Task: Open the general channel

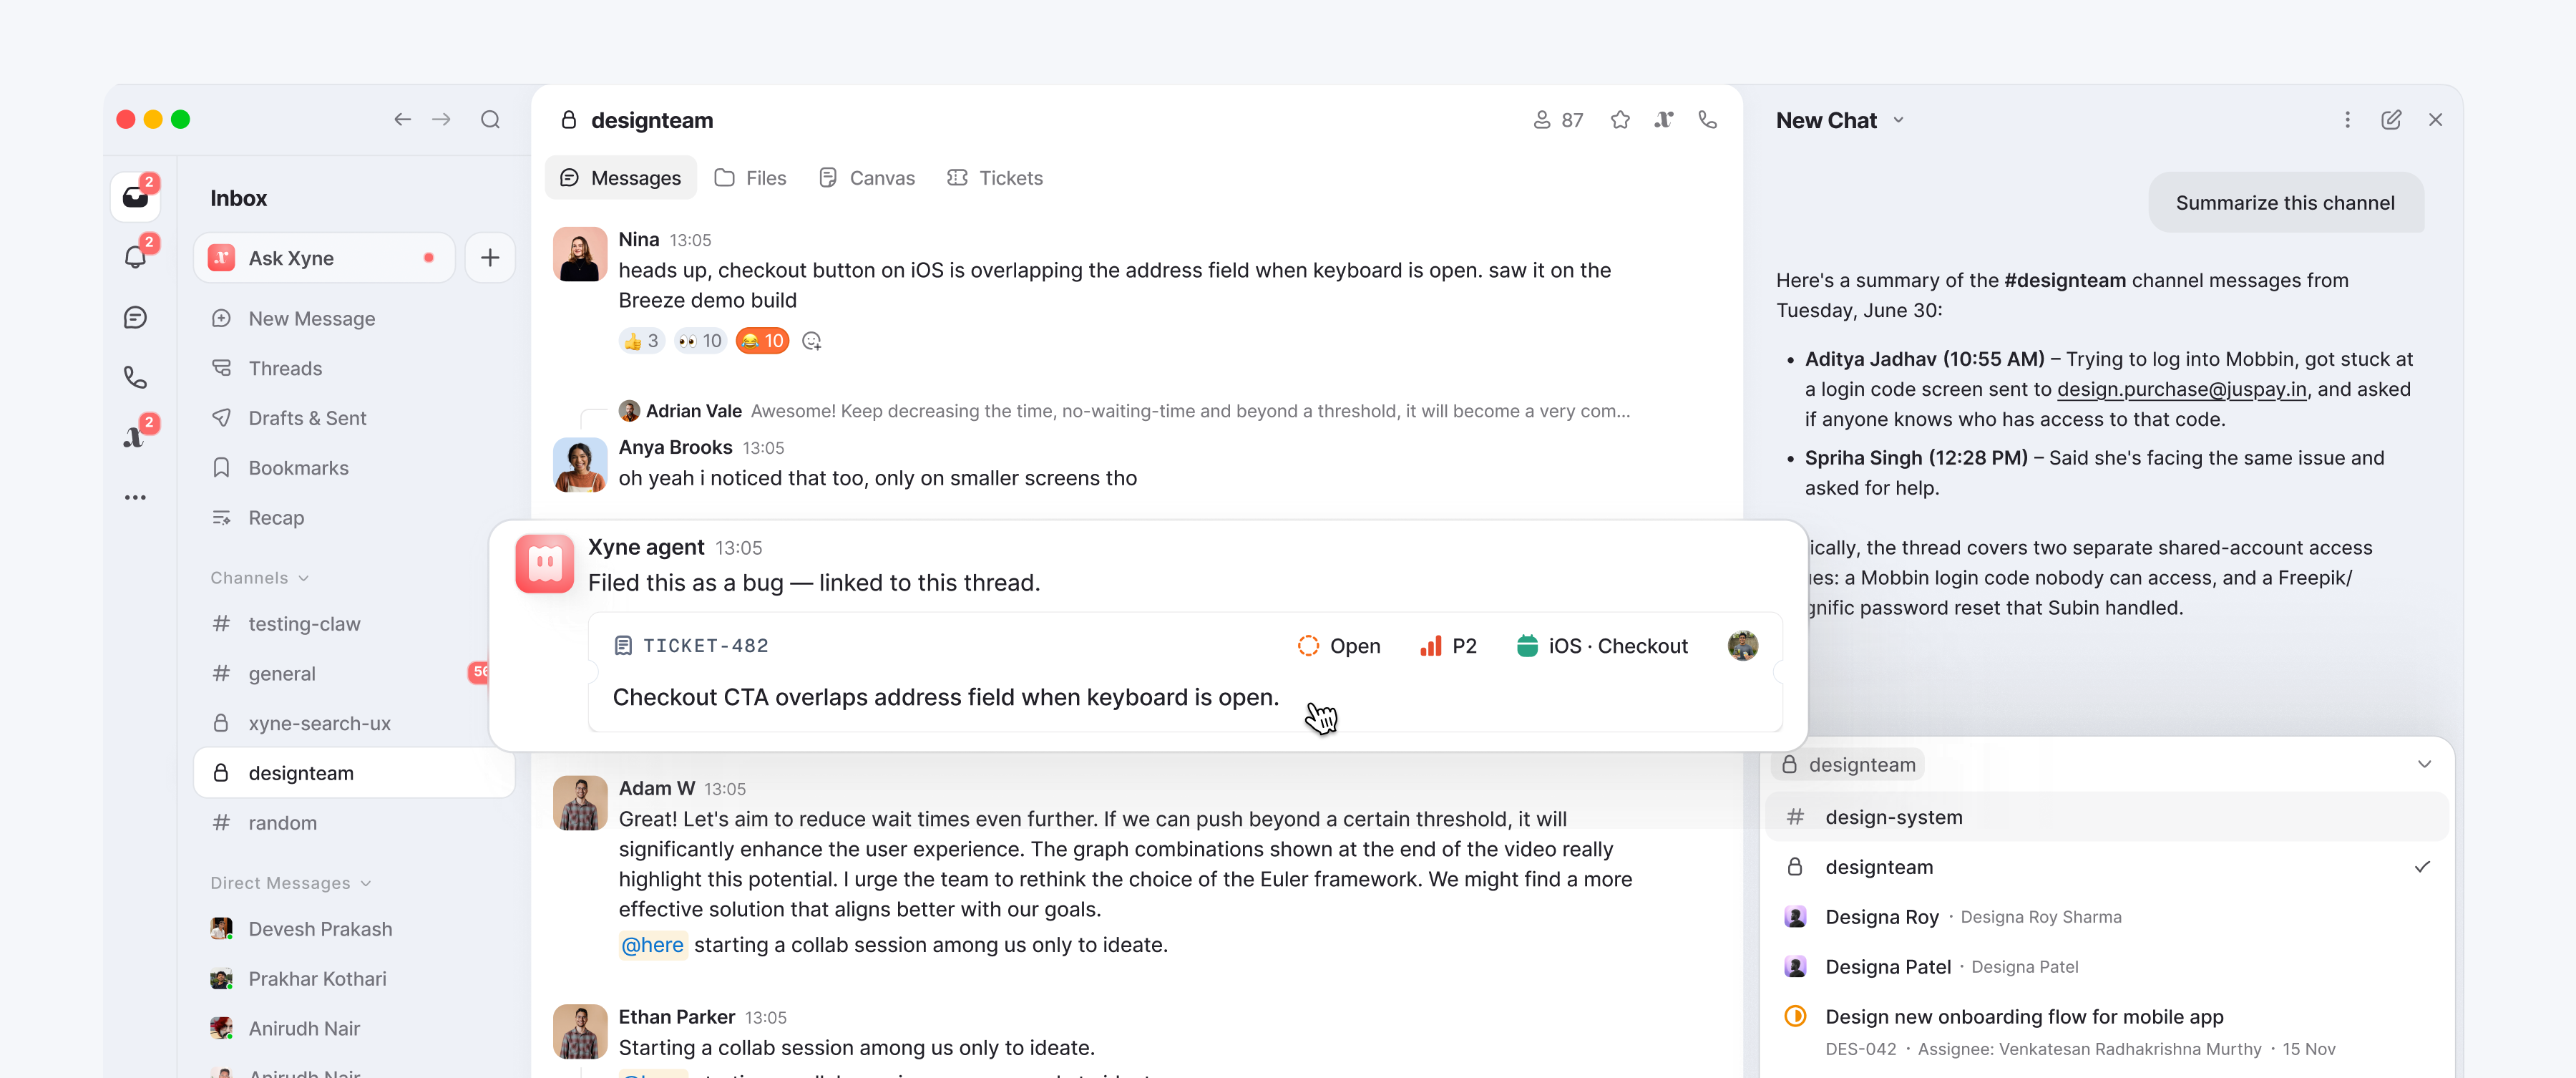Action: [x=282, y=674]
